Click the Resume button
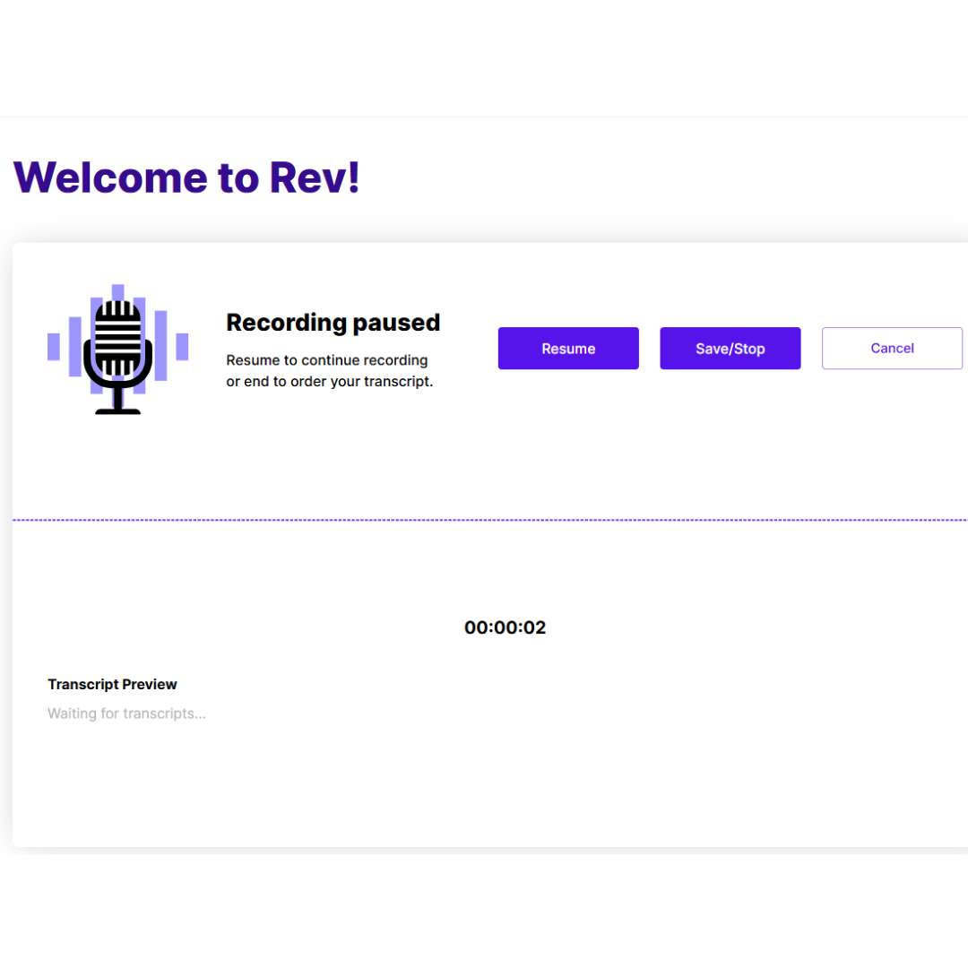 point(568,348)
